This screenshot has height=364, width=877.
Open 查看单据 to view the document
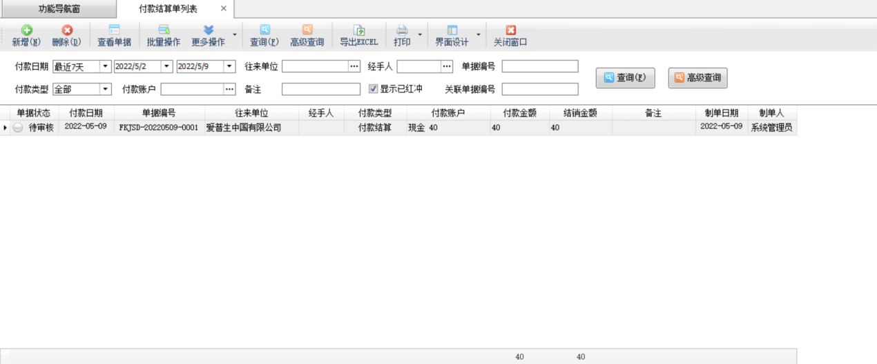pyautogui.click(x=114, y=31)
